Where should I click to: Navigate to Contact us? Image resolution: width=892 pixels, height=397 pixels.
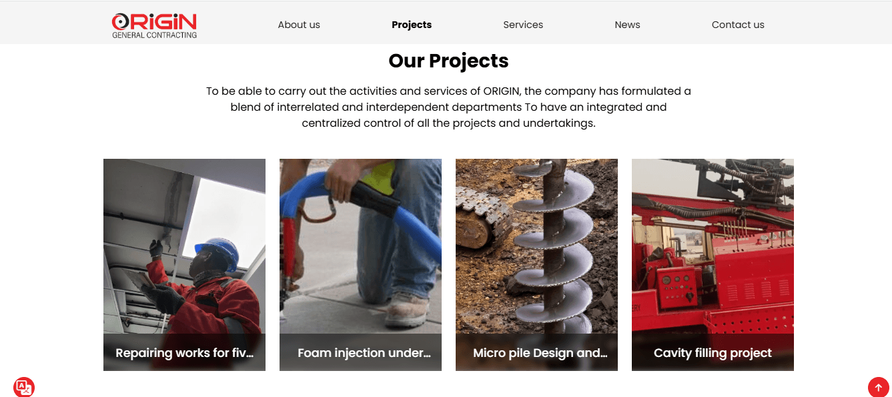738,25
